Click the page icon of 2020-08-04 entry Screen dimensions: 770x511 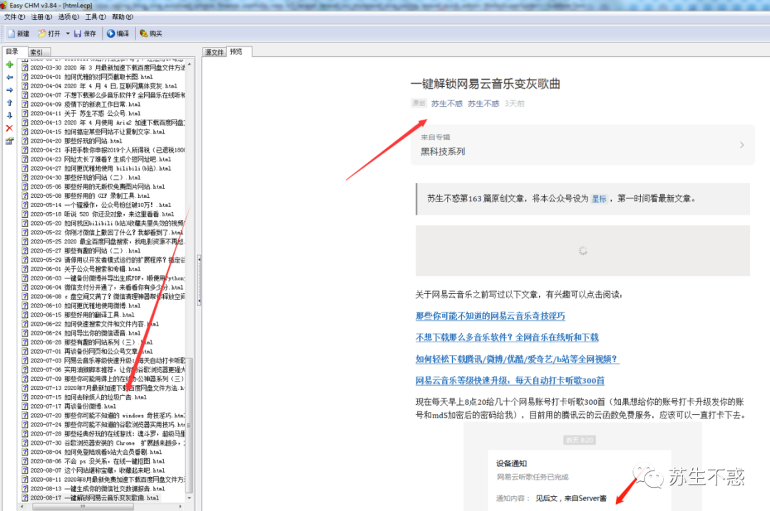[25, 452]
